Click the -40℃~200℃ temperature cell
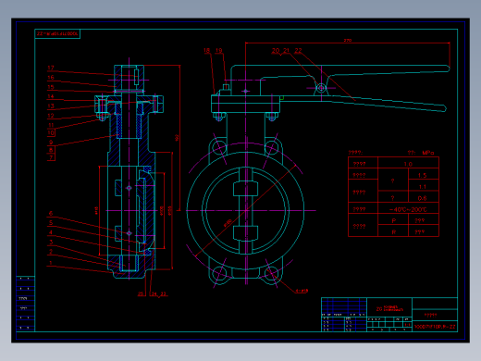Screen dimensions: 481x361 [x=408, y=210]
